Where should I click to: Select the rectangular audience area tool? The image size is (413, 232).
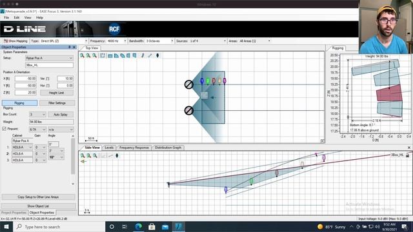[x=110, y=55]
